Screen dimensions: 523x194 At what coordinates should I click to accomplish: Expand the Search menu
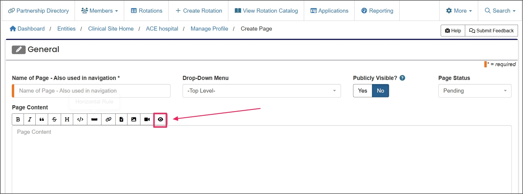pyautogui.click(x=500, y=11)
